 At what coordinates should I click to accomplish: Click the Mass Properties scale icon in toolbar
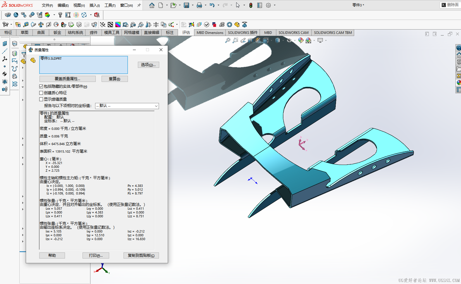coord(41,25)
